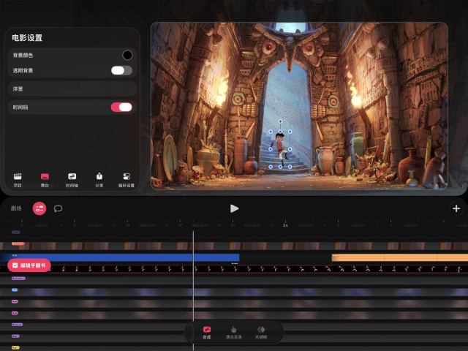Open the 偏好设置 preferences tab
The image size is (468, 351).
[x=127, y=180]
